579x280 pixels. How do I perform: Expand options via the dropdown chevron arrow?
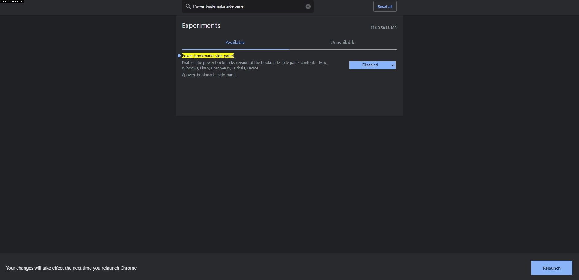click(x=392, y=65)
